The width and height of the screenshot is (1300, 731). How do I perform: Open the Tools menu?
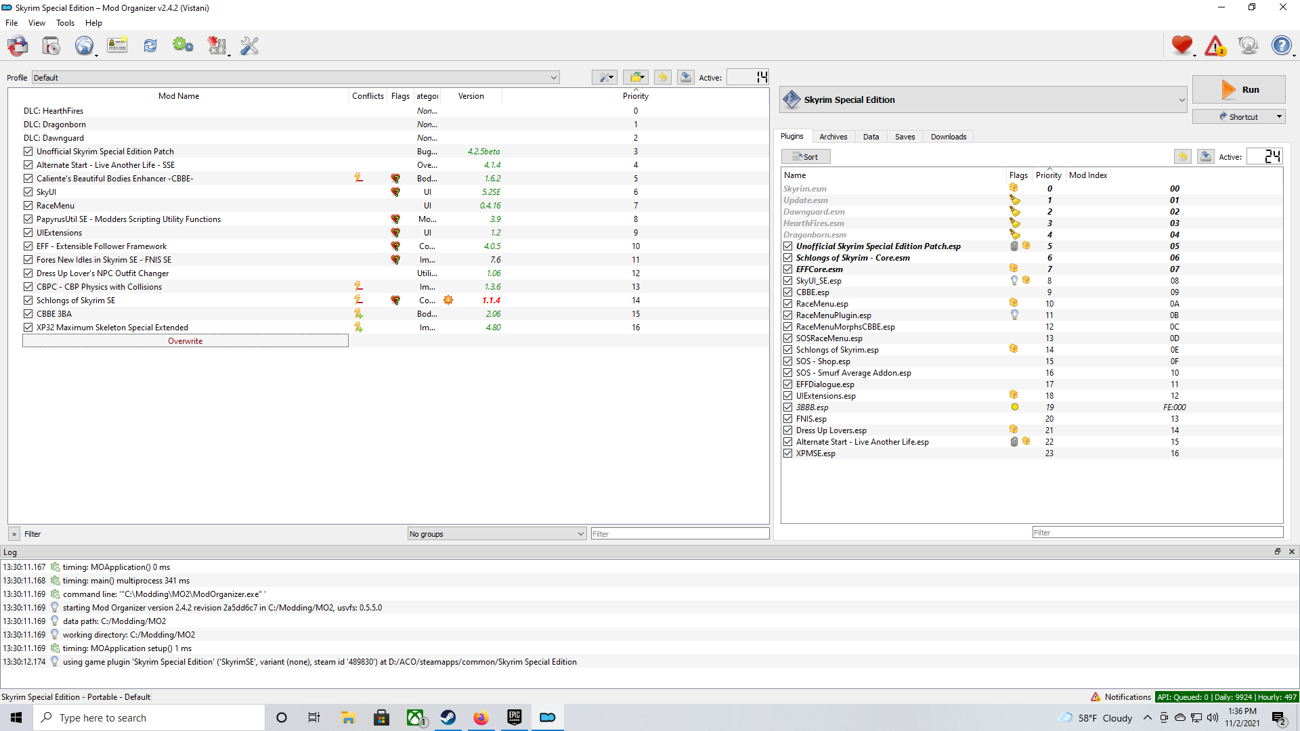[x=65, y=23]
